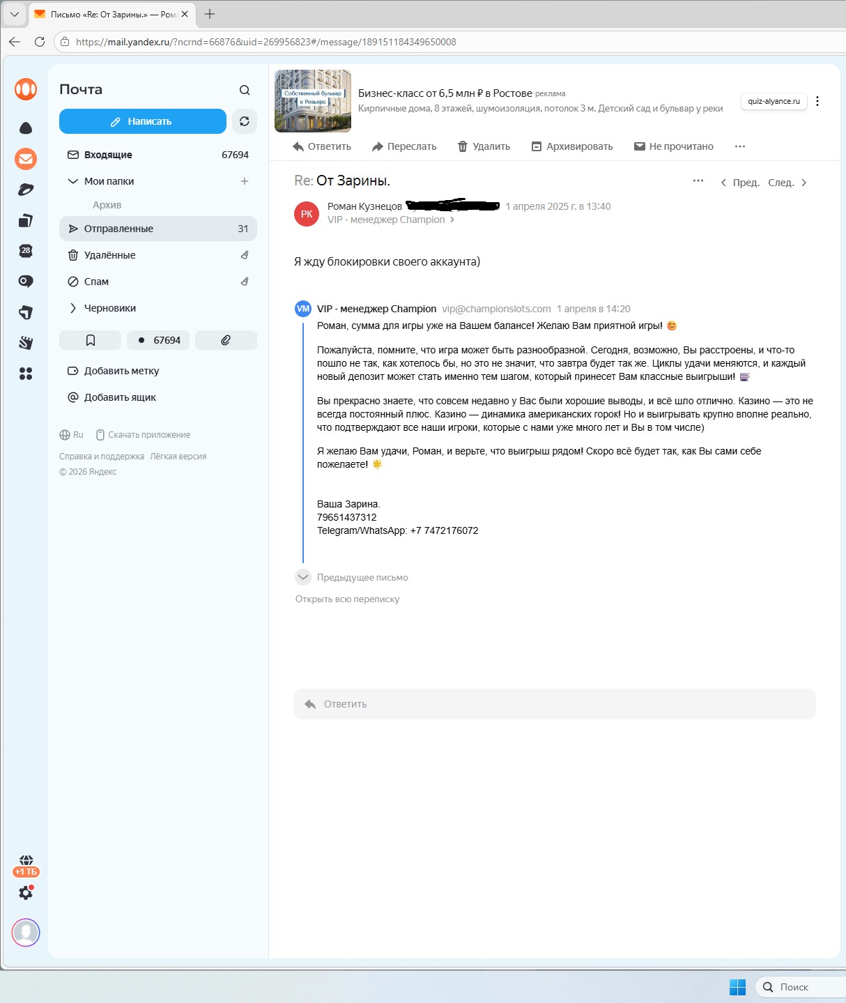Toggle the bookmark important filter button

click(91, 340)
